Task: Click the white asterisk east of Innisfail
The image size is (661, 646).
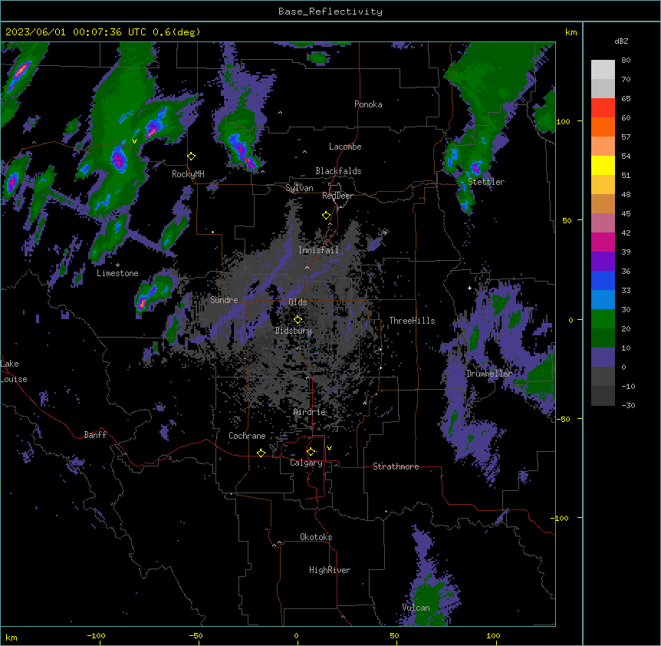Action: [x=385, y=232]
